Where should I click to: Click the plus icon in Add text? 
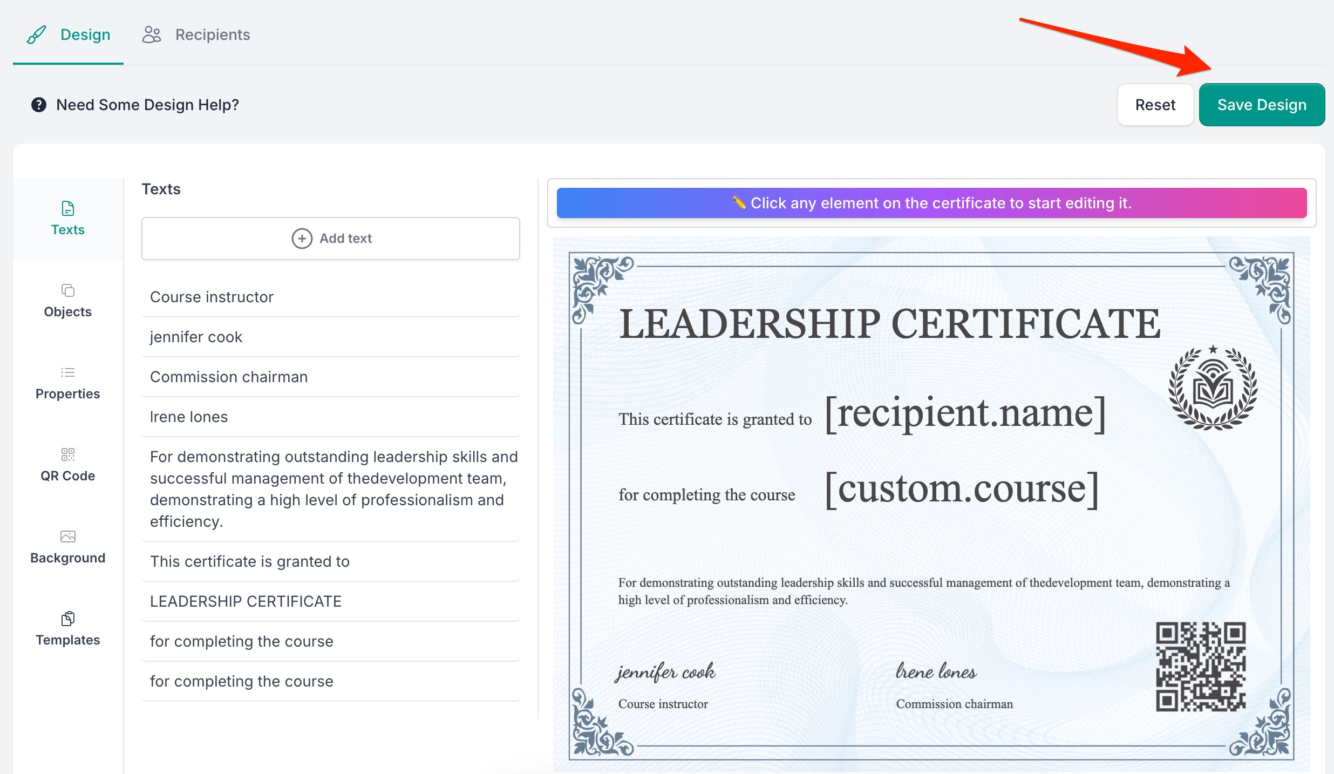coord(302,239)
